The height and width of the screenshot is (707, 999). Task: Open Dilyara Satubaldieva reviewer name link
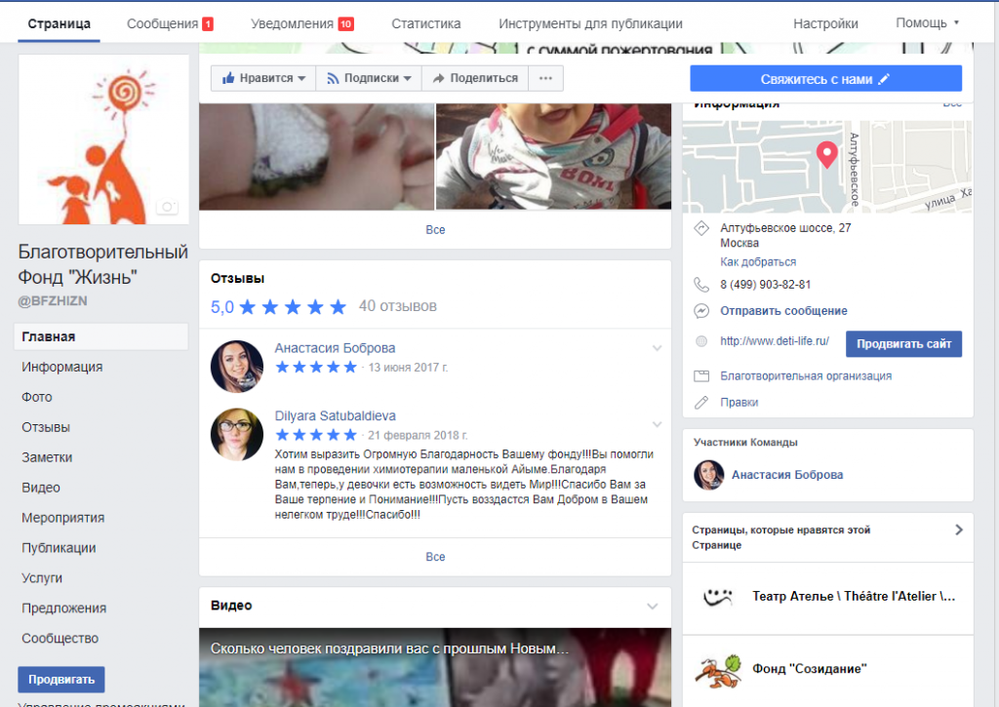336,416
